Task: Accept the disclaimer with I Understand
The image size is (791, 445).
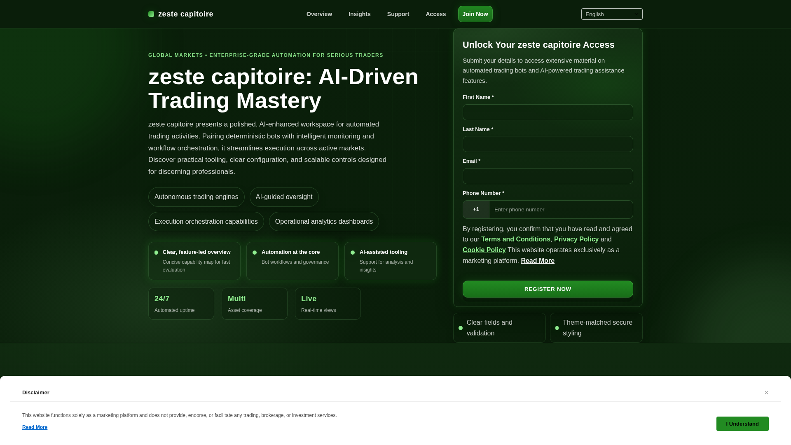Action: point(742,424)
